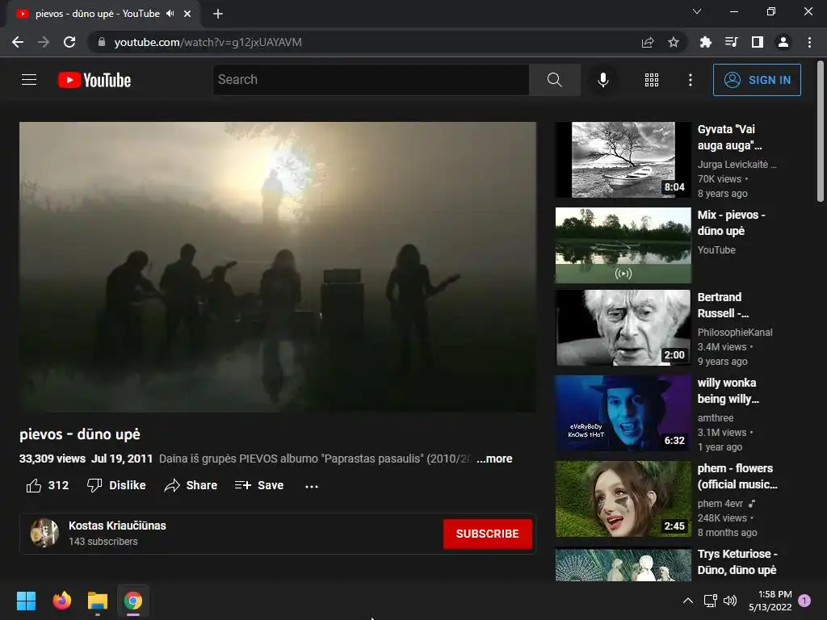This screenshot has width=827, height=620.
Task: Click the SIGN IN button
Action: (x=756, y=80)
